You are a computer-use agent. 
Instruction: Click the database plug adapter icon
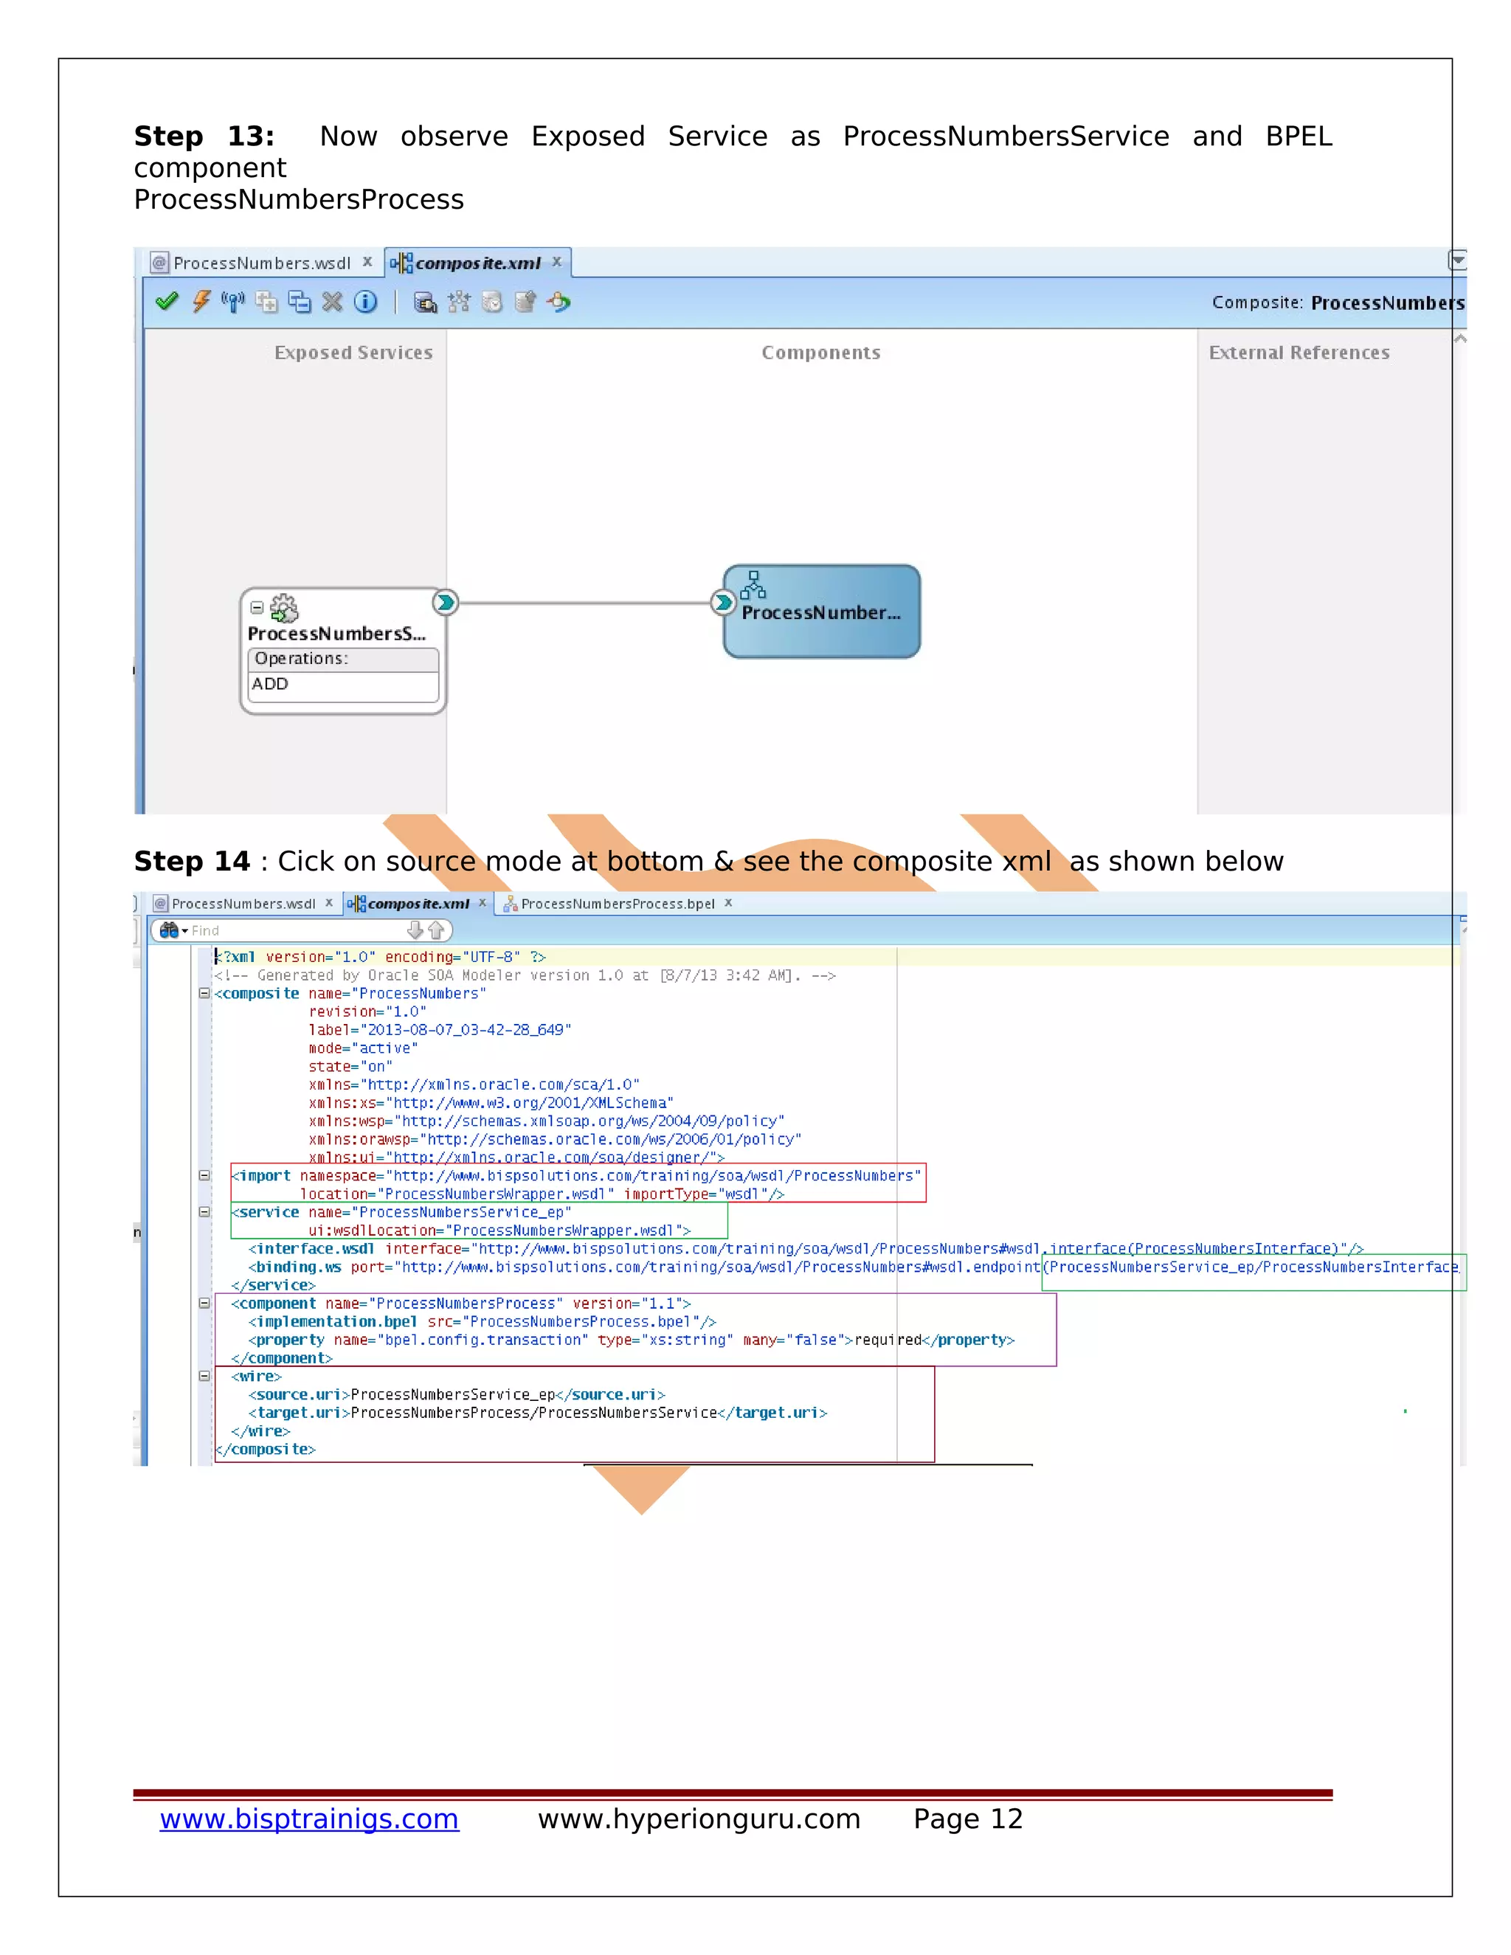tap(425, 302)
